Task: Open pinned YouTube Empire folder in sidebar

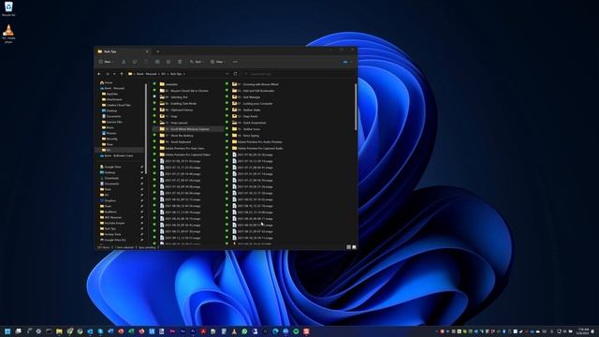Action: click(x=112, y=223)
